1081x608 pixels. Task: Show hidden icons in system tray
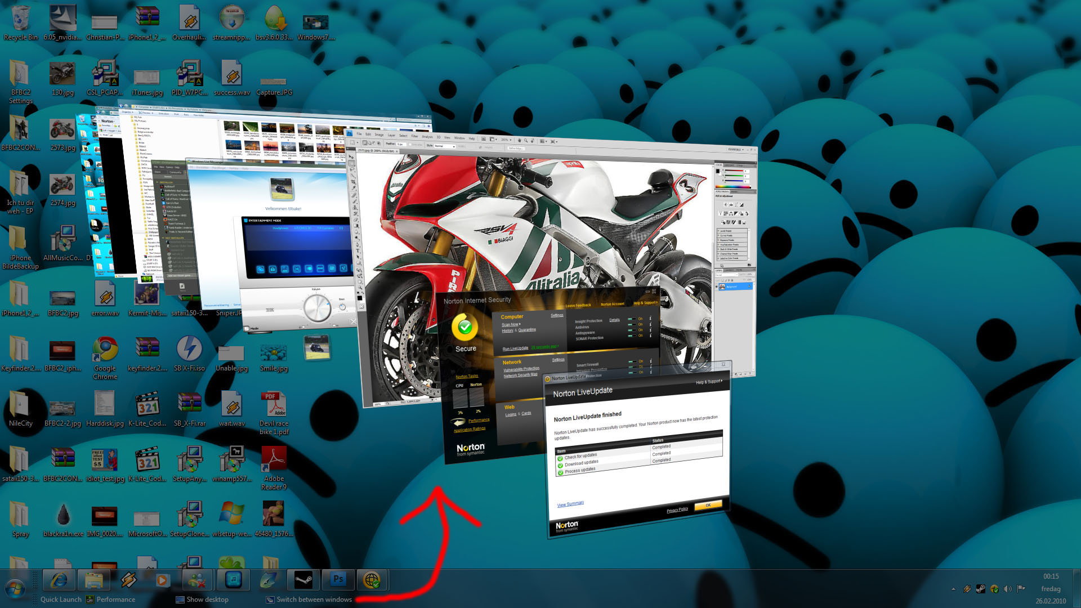pos(953,589)
